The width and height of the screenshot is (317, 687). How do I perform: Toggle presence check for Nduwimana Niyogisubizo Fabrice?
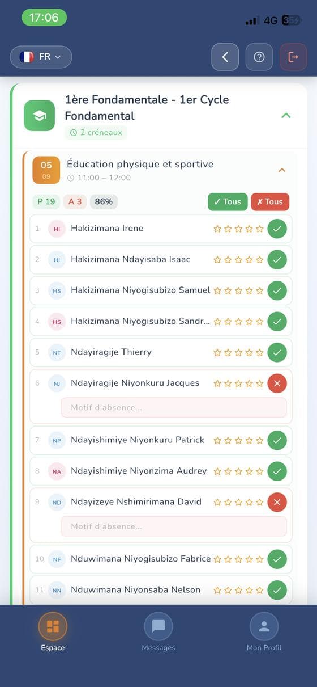277,559
